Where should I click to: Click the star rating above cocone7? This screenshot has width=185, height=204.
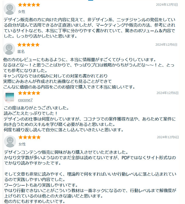pos(29,93)
